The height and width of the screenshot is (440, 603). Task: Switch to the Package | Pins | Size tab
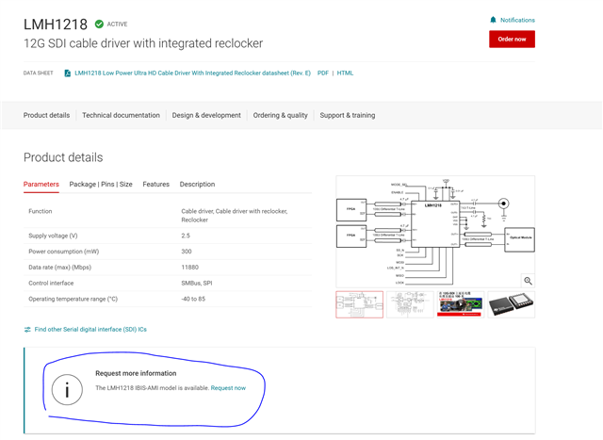coord(101,185)
